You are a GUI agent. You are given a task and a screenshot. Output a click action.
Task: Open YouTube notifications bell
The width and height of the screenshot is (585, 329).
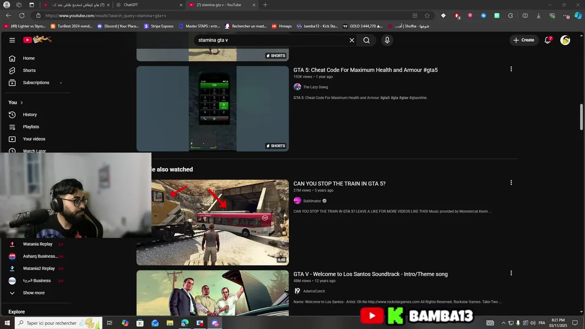coord(548,40)
